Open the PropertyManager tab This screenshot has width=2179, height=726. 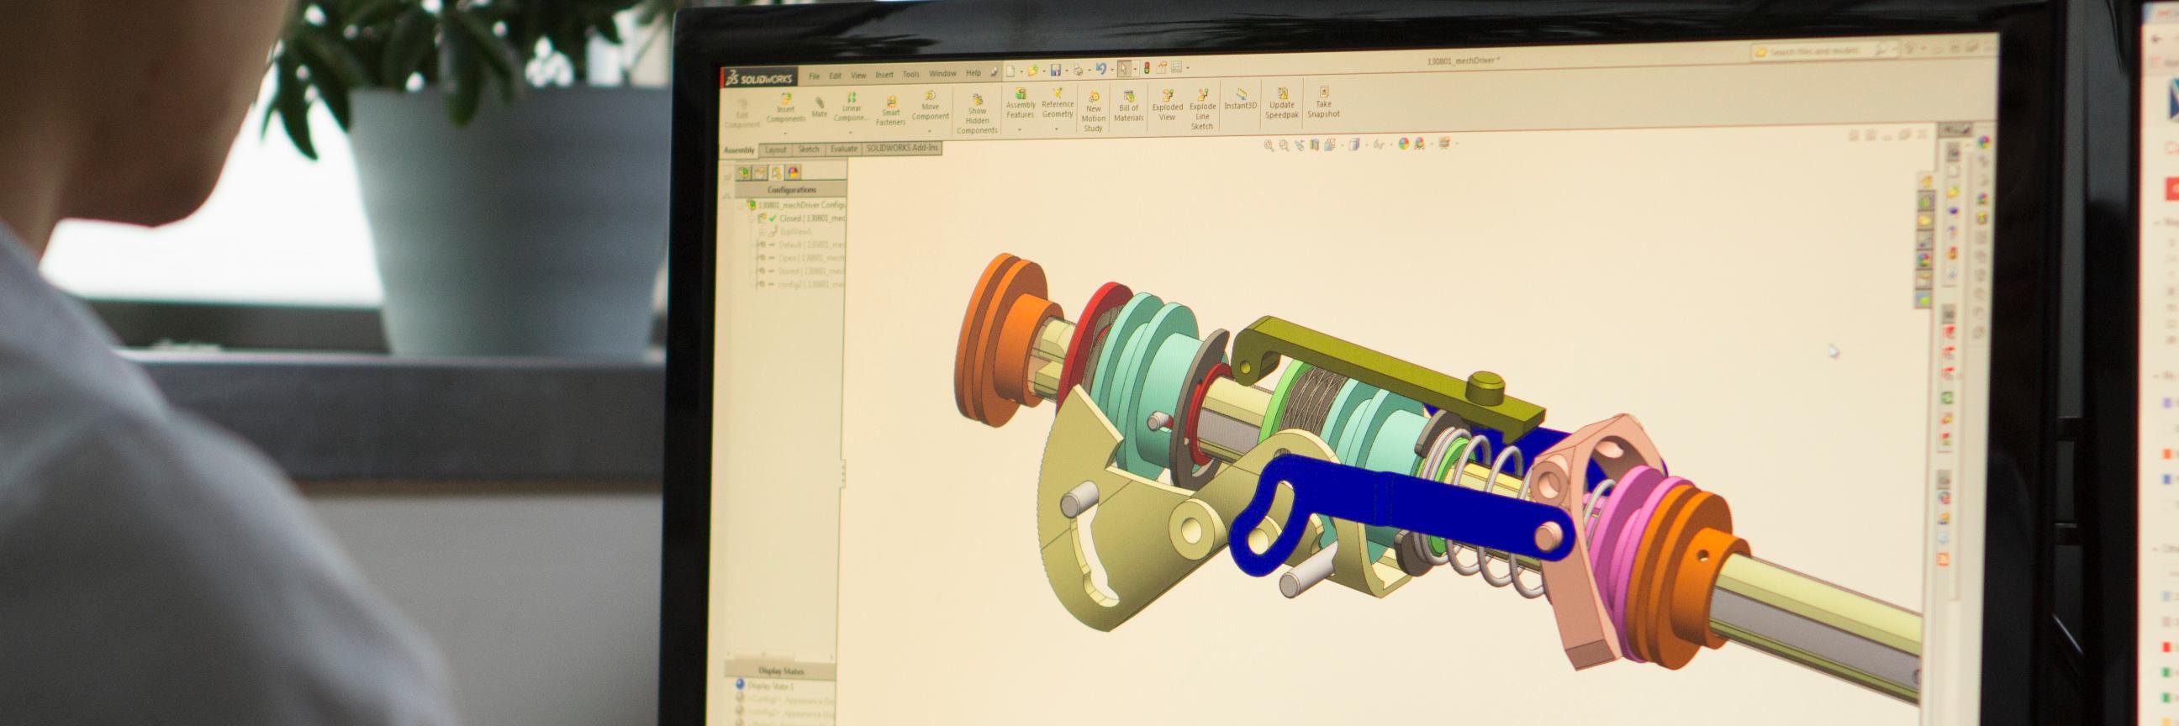pyautogui.click(x=760, y=172)
